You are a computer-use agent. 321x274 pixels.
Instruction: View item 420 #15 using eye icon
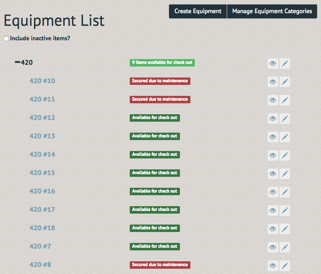pyautogui.click(x=273, y=174)
